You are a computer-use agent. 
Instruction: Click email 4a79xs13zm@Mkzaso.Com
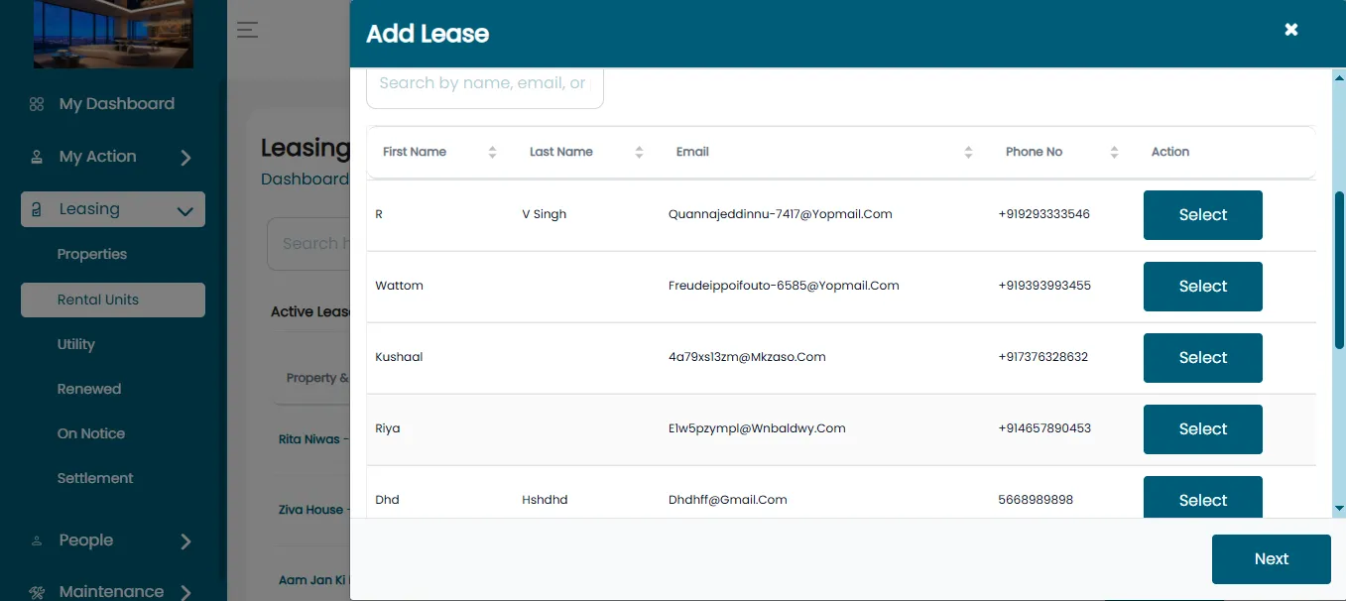[747, 357]
